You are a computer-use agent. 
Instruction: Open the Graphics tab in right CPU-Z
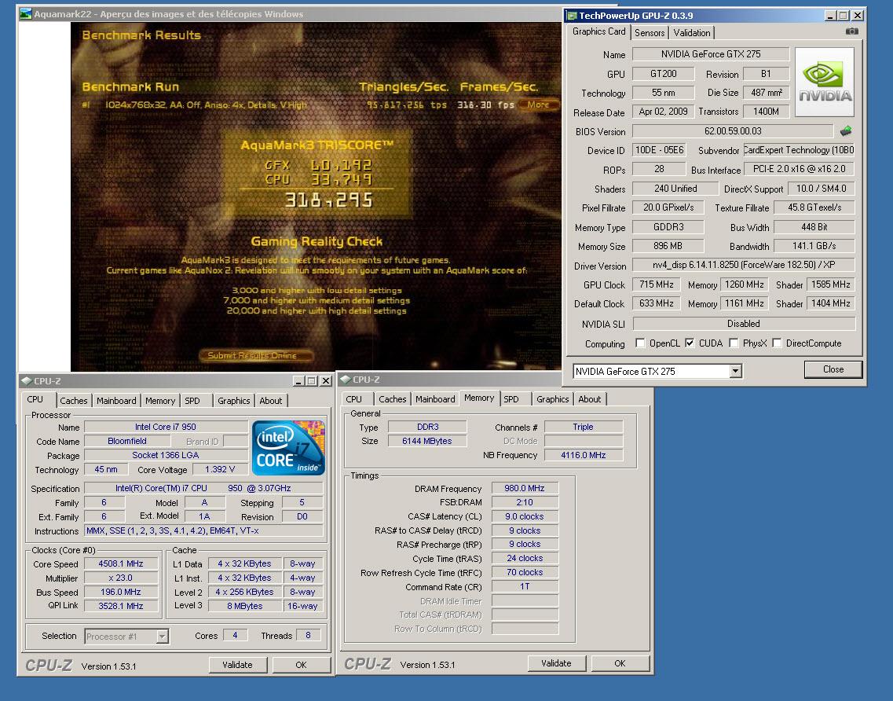(x=552, y=399)
